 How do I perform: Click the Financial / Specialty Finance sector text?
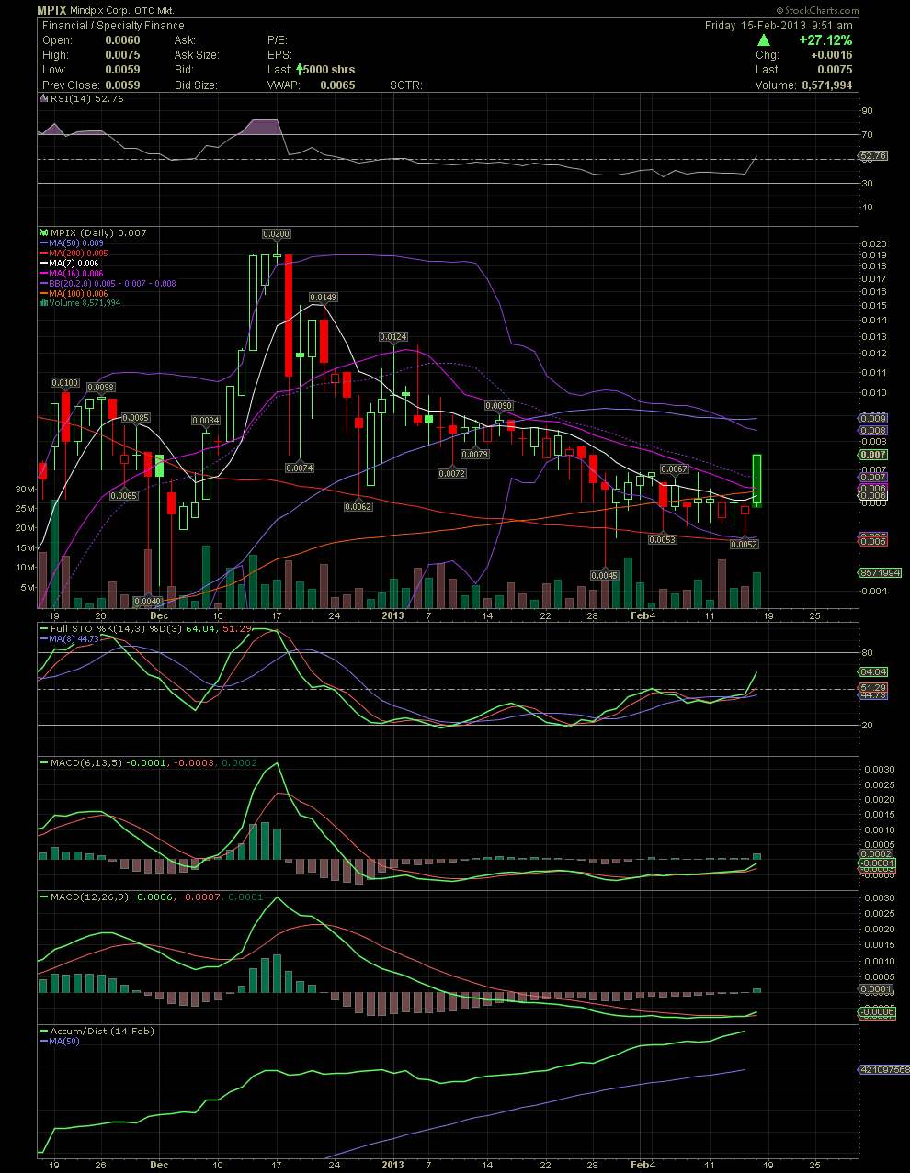pyautogui.click(x=113, y=26)
